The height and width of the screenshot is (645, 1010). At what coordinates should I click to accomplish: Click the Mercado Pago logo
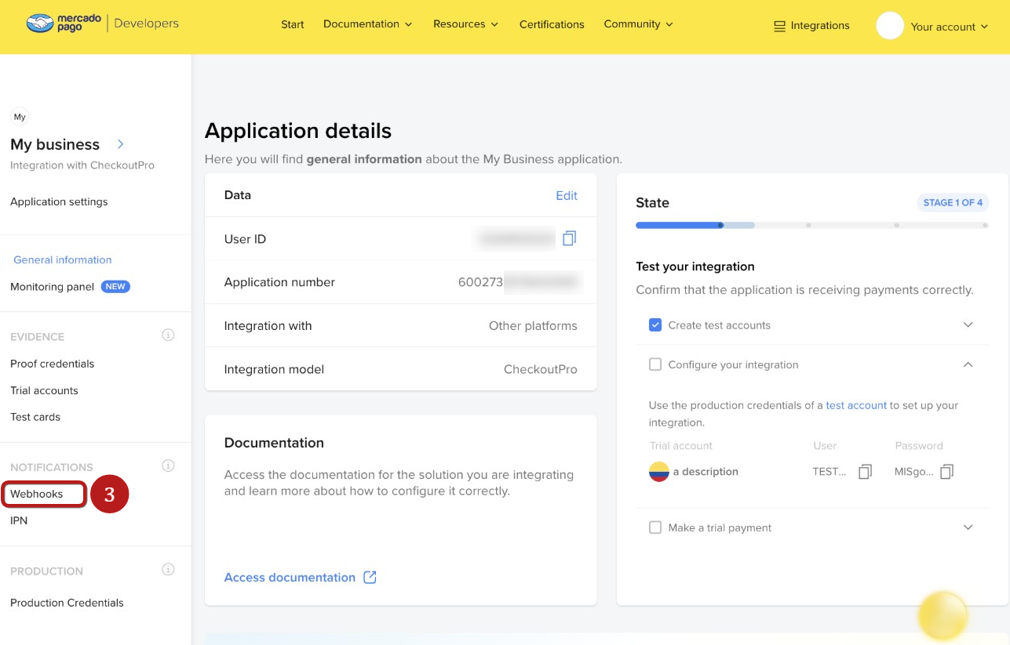[64, 24]
